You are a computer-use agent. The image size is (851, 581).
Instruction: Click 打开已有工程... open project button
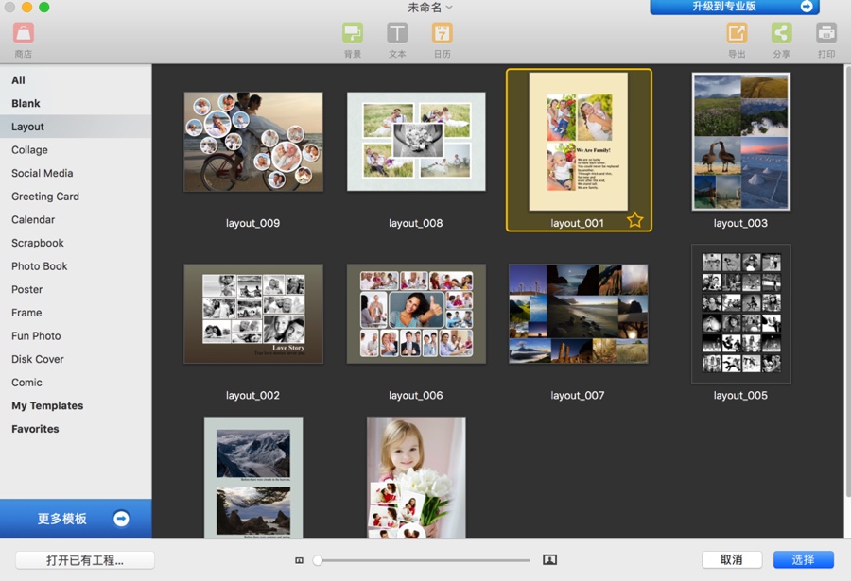pos(85,560)
